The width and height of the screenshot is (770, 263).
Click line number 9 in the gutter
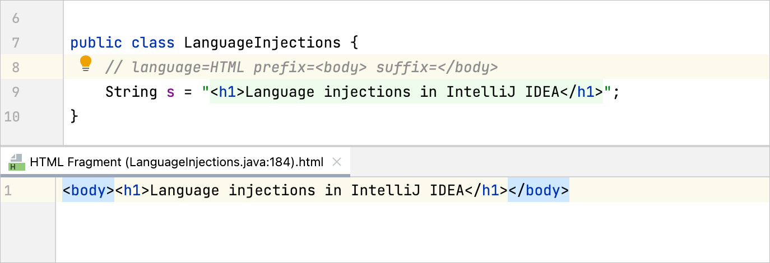point(15,92)
